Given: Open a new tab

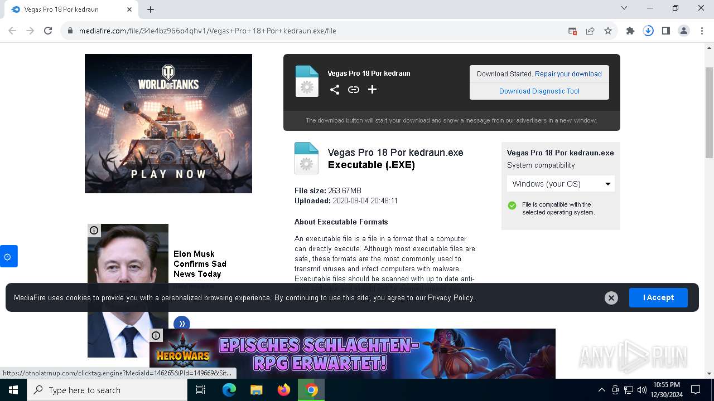Looking at the screenshot, I should pyautogui.click(x=151, y=9).
